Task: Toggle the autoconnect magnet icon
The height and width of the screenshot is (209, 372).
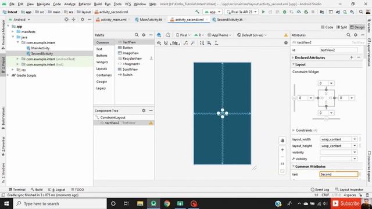Action: pyautogui.click(x=166, y=43)
